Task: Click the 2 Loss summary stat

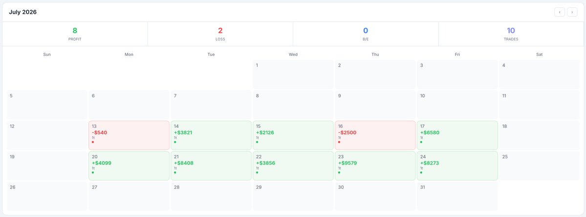Action: click(220, 34)
